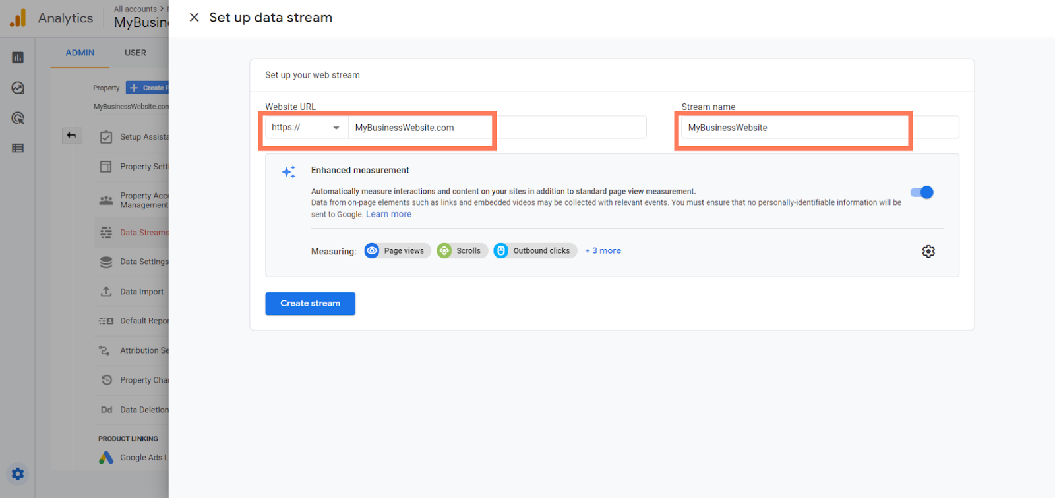
Task: Click the Configure list icon in sidebar
Action: [x=18, y=148]
